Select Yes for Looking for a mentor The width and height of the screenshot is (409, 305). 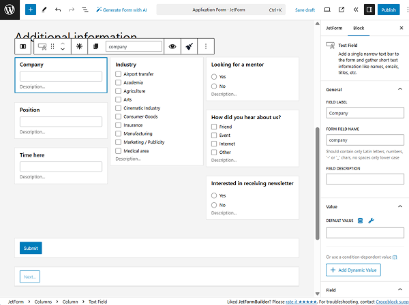pyautogui.click(x=214, y=76)
